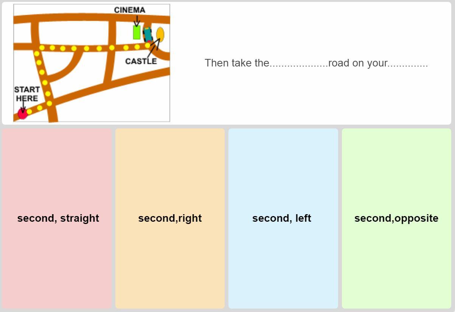Click the arrow below the CINEMA label
Screen dimensions: 455x312
tap(137, 21)
